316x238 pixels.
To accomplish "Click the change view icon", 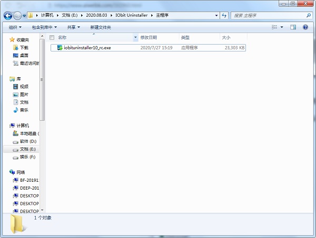I will pos(274,27).
